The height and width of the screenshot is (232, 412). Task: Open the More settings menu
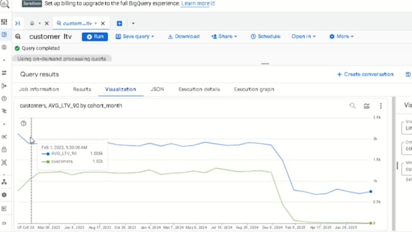click(x=341, y=36)
